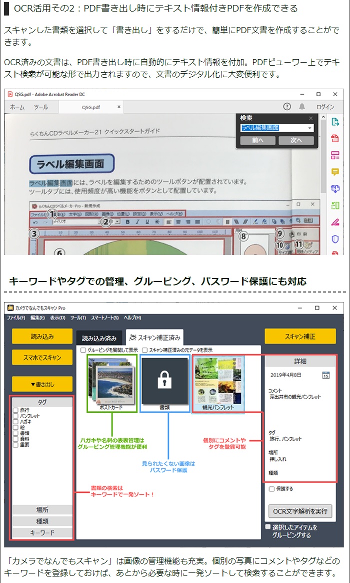This screenshot has width=350, height=583.
Task: Open the green Organize Pages tool icon
Action: tap(335, 205)
